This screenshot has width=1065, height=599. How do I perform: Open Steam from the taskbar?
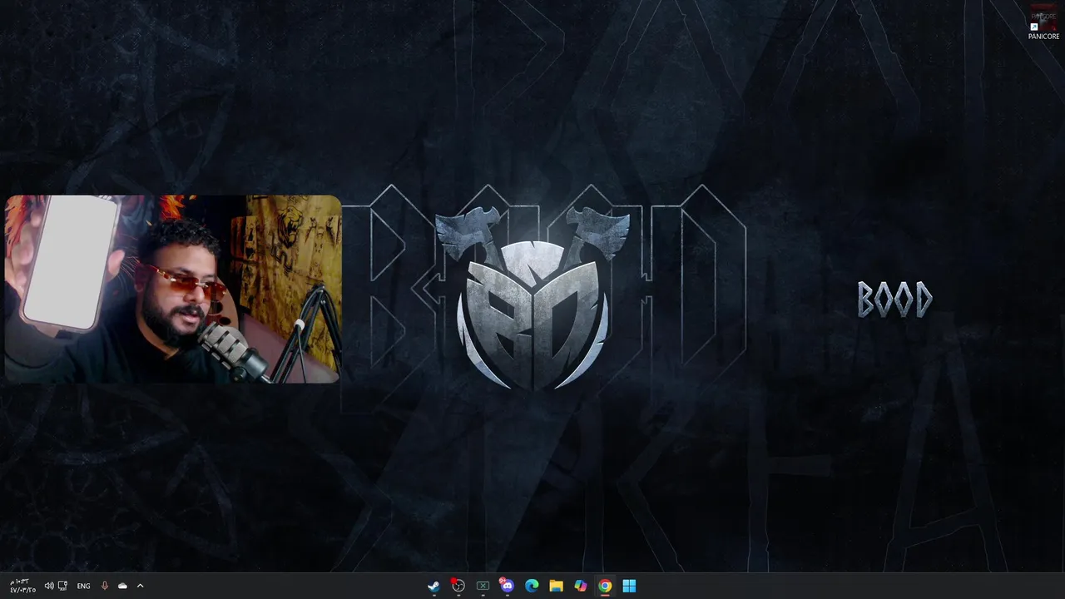click(433, 586)
